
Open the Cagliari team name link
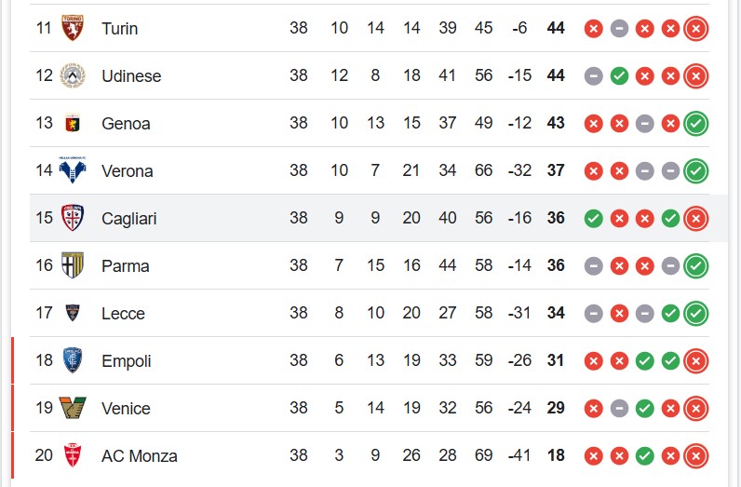tap(129, 219)
